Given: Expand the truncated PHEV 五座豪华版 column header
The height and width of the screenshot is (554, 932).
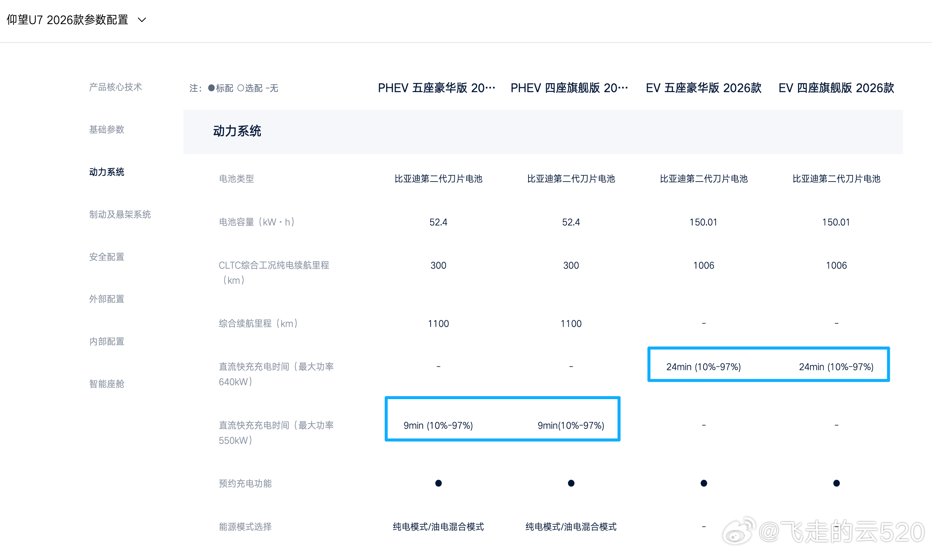Looking at the screenshot, I should coord(437,88).
